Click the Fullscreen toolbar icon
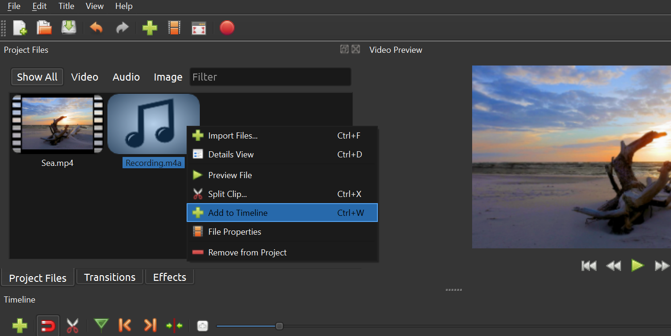 (199, 28)
